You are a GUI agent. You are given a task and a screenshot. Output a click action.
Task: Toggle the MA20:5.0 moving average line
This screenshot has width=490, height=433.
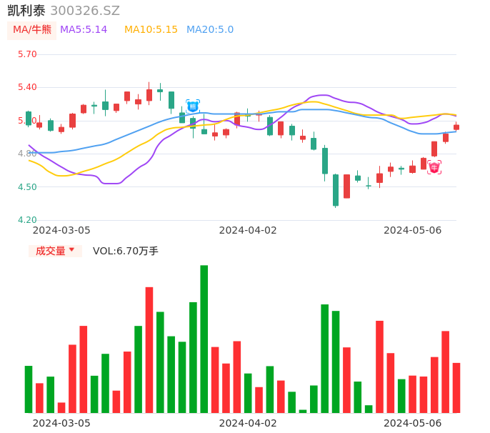coord(210,30)
